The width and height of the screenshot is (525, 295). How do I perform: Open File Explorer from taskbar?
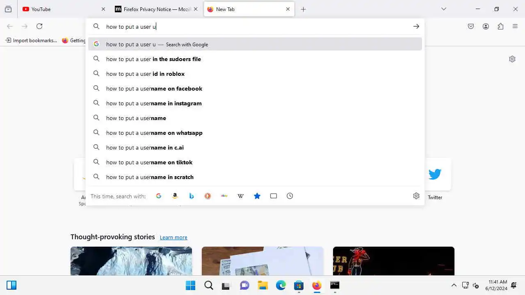coord(262,285)
